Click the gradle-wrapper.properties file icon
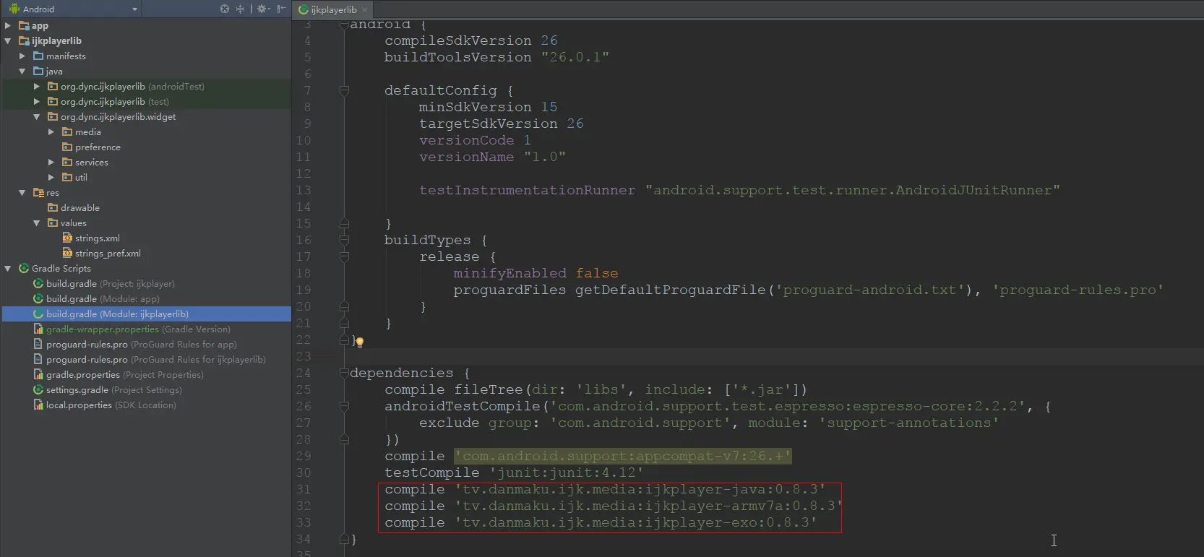Viewport: 1204px width, 557px height. 38,329
